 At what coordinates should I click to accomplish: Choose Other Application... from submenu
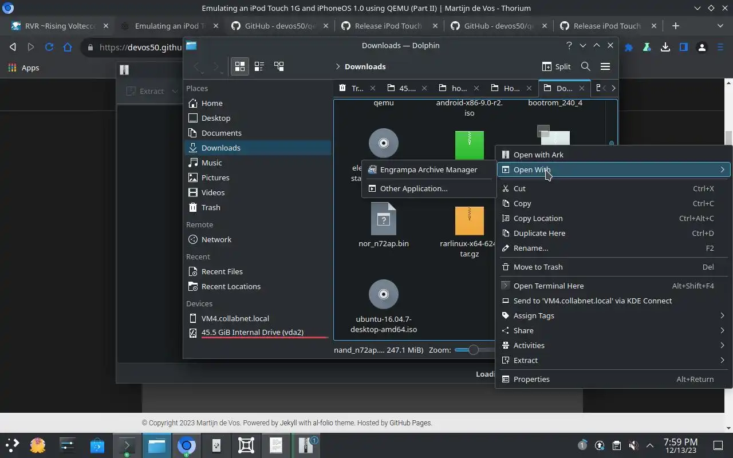(428, 188)
